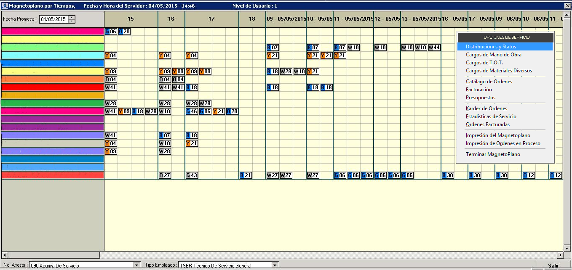572x270 pixels.
Task: Select the G 46 order tag
Action: point(192,111)
